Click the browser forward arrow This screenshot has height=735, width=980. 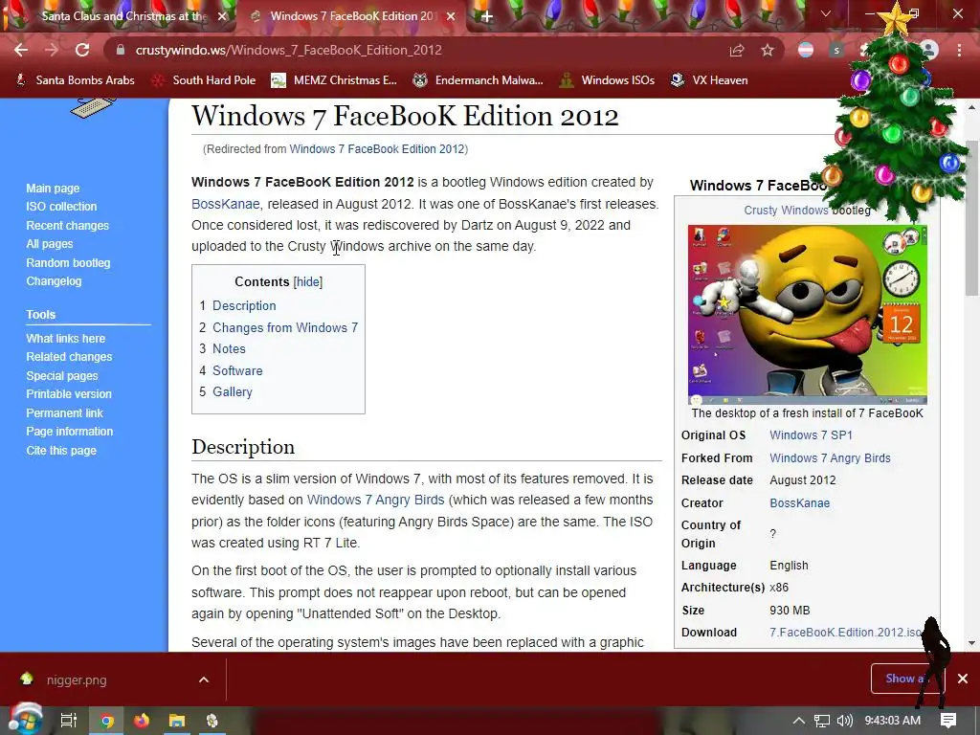click(52, 50)
